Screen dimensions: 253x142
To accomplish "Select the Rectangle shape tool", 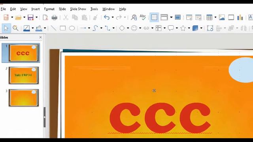I will pyautogui.click(x=63, y=28).
